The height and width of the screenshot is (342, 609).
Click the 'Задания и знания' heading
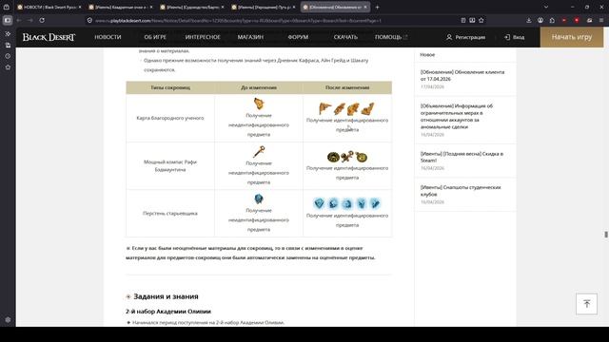[x=166, y=296]
